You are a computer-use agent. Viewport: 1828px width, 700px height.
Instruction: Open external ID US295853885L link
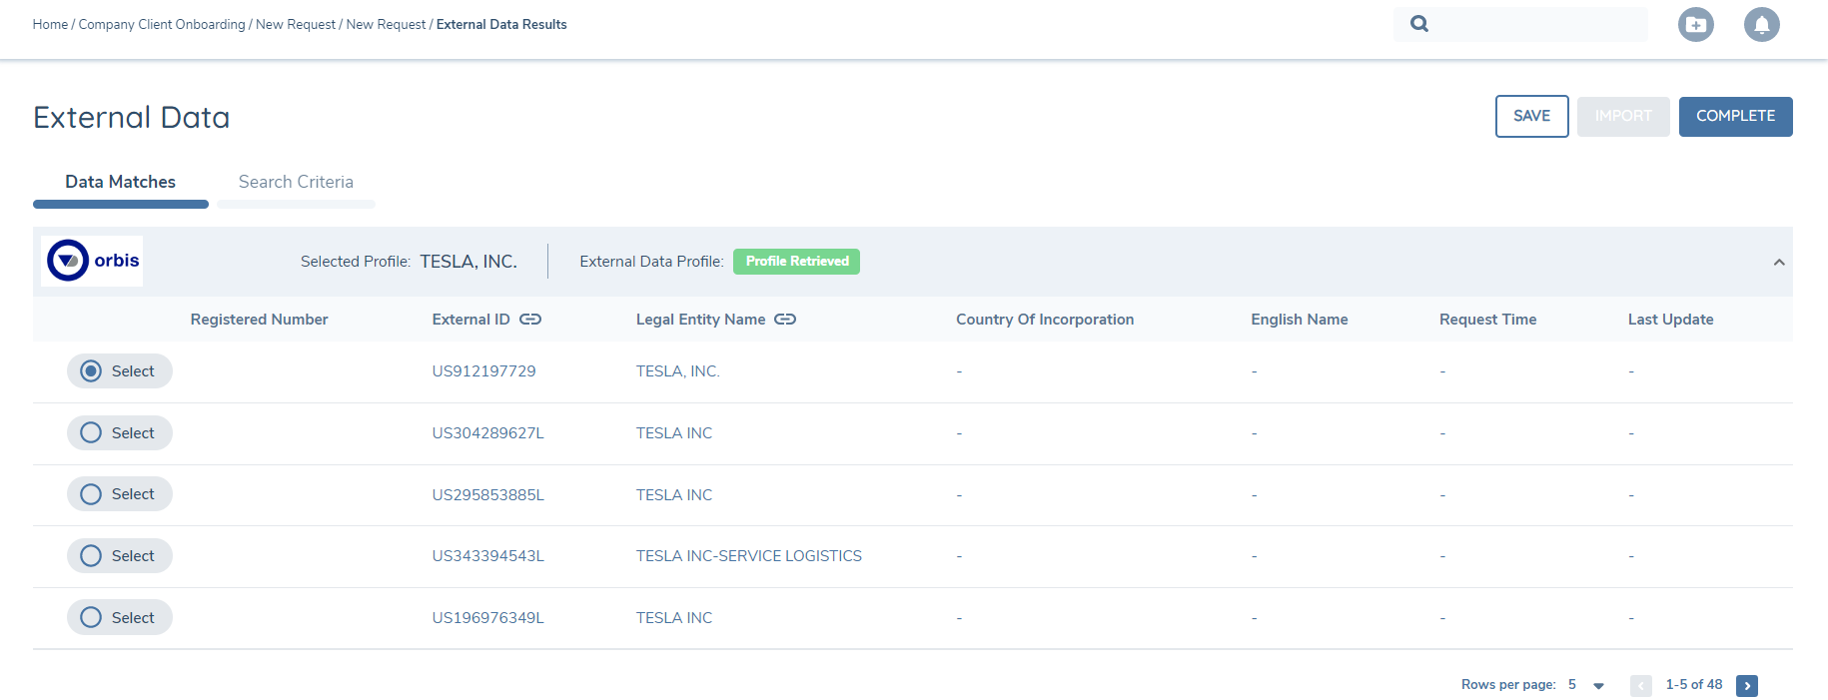coord(487,495)
